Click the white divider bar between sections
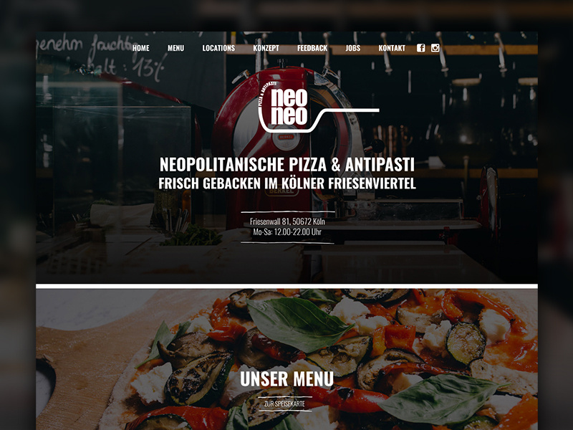 click(287, 286)
